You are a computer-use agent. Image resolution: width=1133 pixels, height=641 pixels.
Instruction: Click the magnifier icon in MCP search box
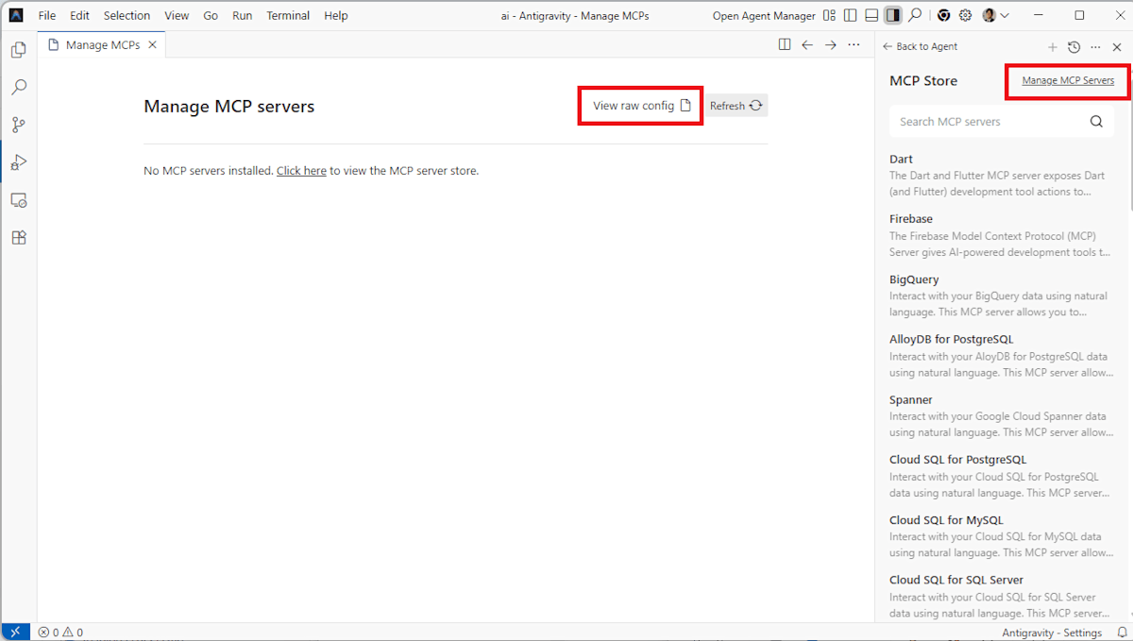point(1096,121)
